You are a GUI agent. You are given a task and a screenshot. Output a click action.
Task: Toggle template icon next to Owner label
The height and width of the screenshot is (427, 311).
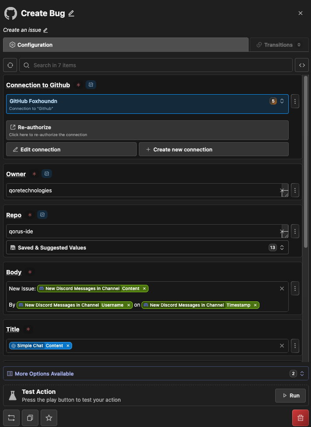coord(47,174)
